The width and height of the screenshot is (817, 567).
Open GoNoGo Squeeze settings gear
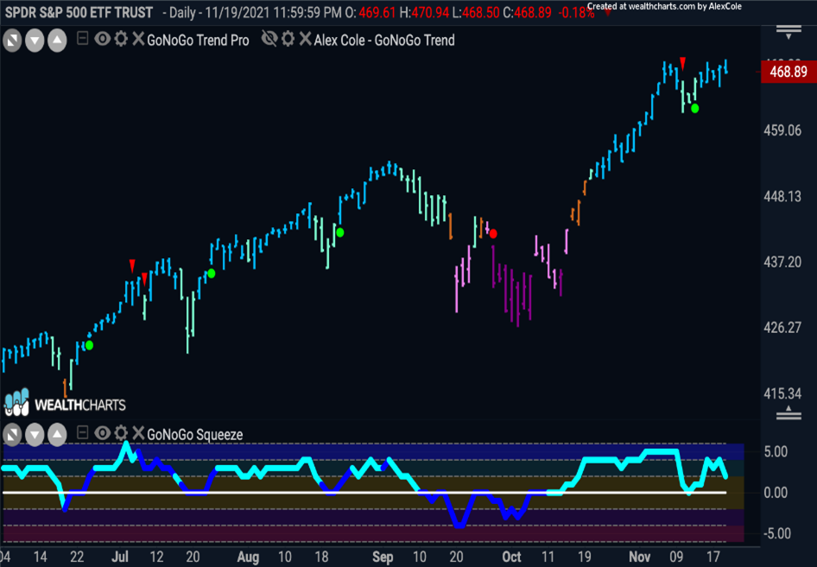point(121,432)
